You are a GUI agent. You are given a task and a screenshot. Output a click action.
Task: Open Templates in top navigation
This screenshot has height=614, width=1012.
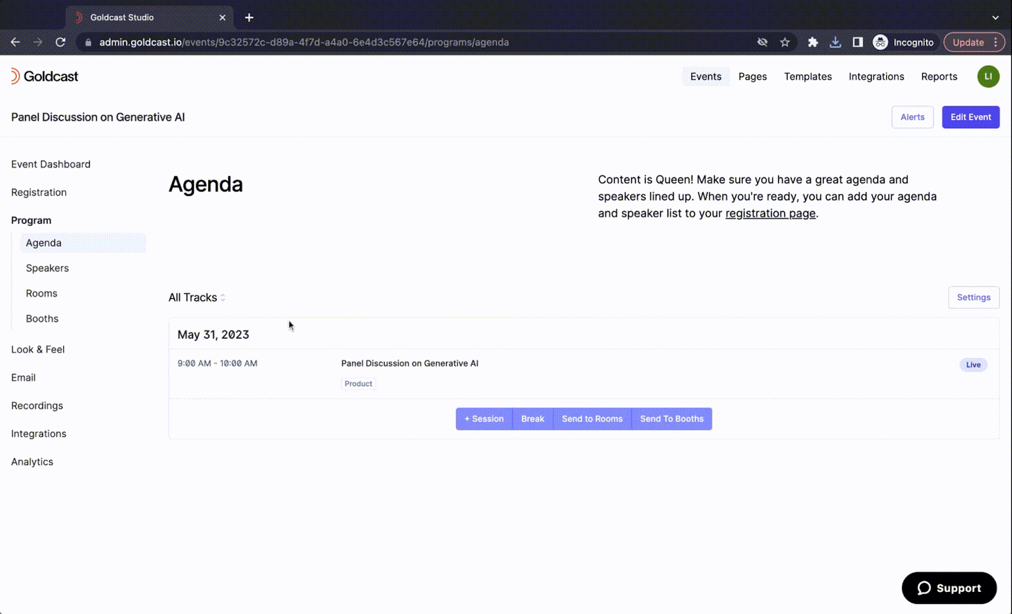coord(808,76)
